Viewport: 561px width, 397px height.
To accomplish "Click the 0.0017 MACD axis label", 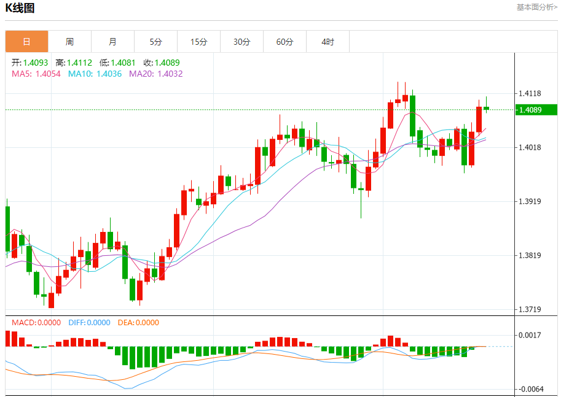I will tap(530, 335).
